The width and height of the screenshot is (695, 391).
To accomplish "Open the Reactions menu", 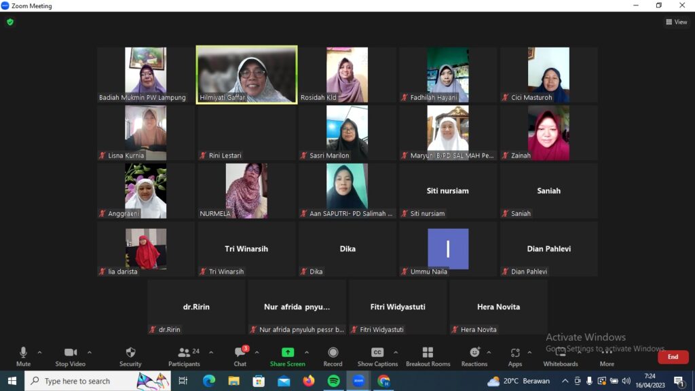I will tap(474, 356).
